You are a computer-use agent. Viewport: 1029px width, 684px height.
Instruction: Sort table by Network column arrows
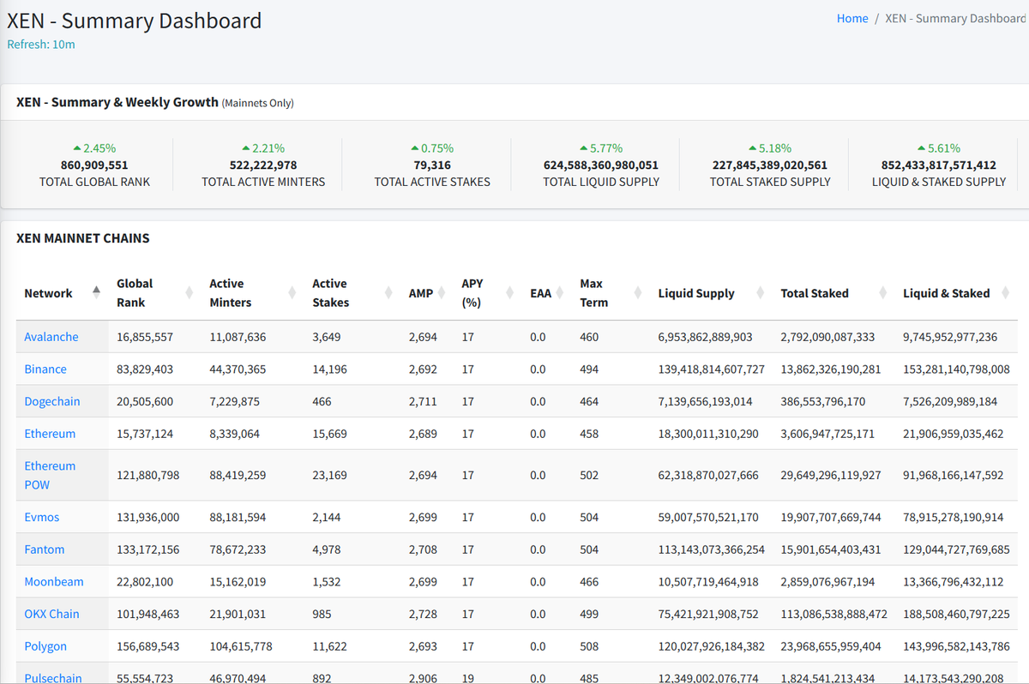click(x=96, y=293)
